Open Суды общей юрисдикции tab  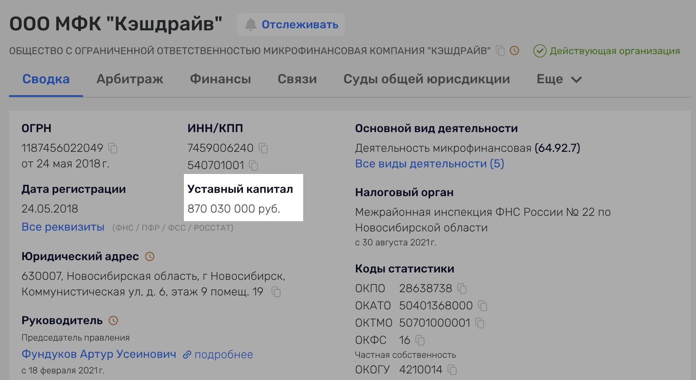pyautogui.click(x=427, y=79)
